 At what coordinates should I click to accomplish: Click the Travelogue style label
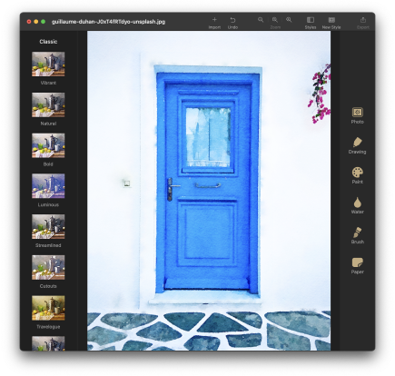click(x=48, y=327)
